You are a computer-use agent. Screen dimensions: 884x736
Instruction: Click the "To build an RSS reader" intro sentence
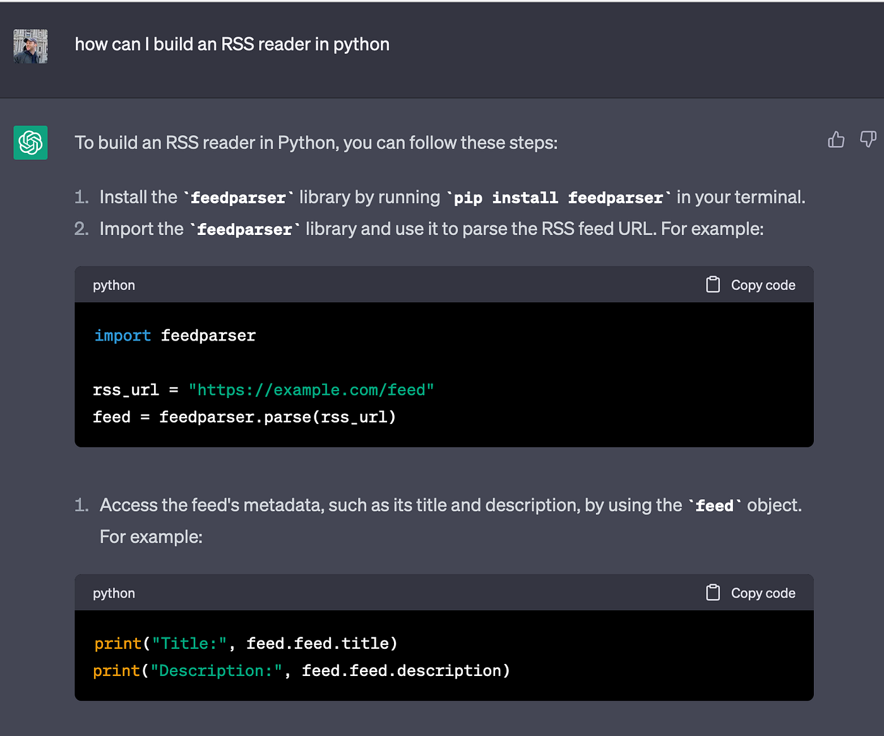click(x=316, y=143)
